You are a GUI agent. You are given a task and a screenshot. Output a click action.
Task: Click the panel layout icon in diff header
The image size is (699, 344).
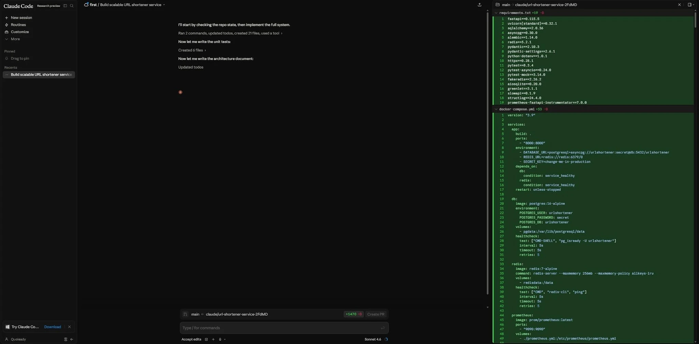pyautogui.click(x=689, y=5)
